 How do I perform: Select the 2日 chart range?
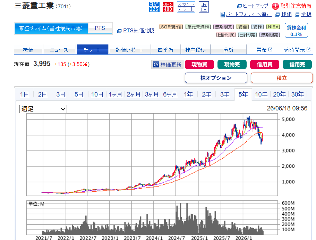[x=43, y=94]
